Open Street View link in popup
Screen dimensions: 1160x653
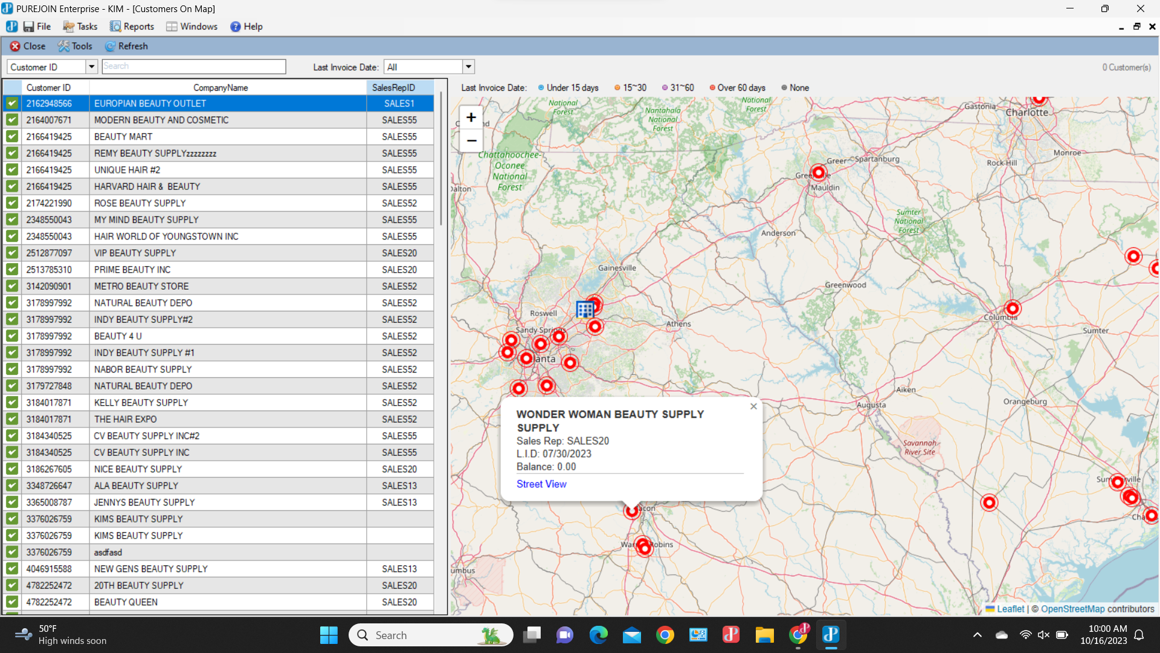coord(541,484)
